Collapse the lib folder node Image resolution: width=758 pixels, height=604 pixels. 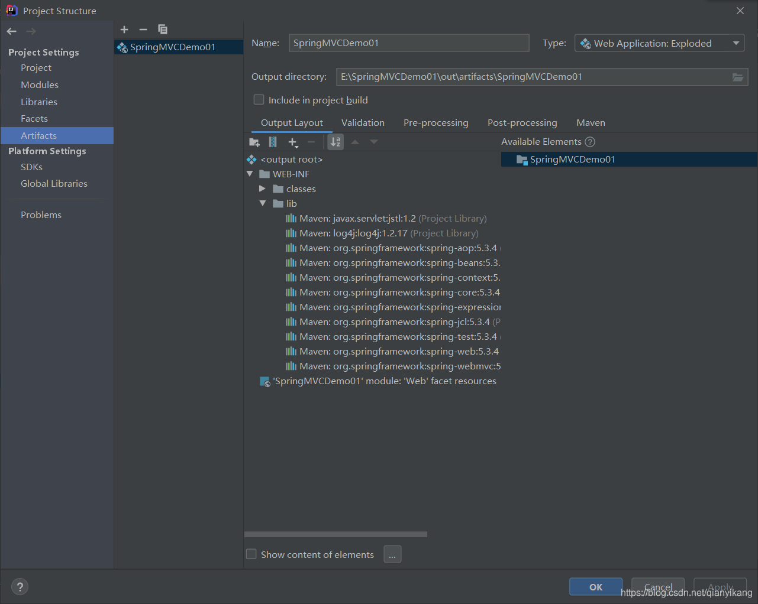pos(263,203)
